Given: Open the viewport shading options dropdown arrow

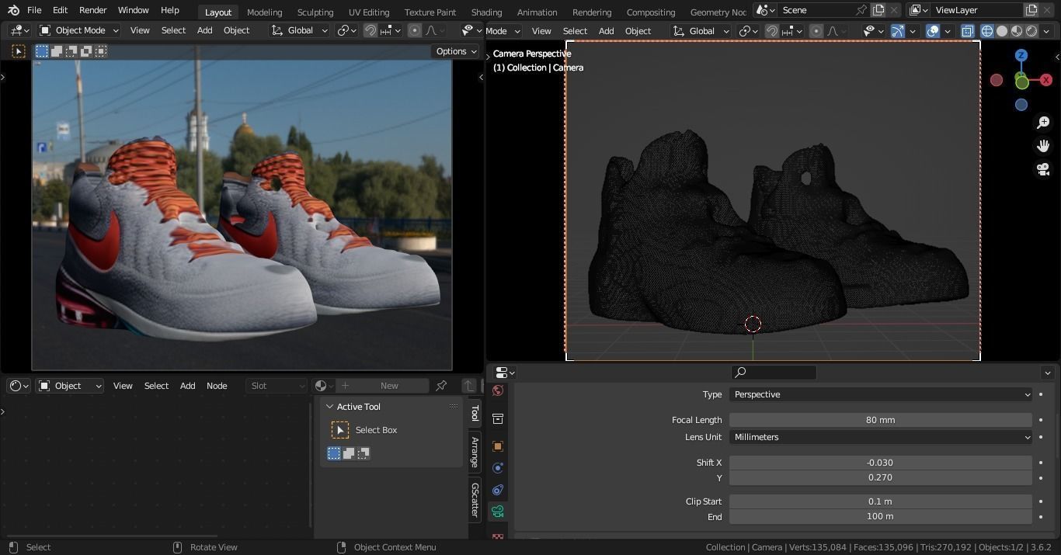Looking at the screenshot, I should tap(1048, 31).
